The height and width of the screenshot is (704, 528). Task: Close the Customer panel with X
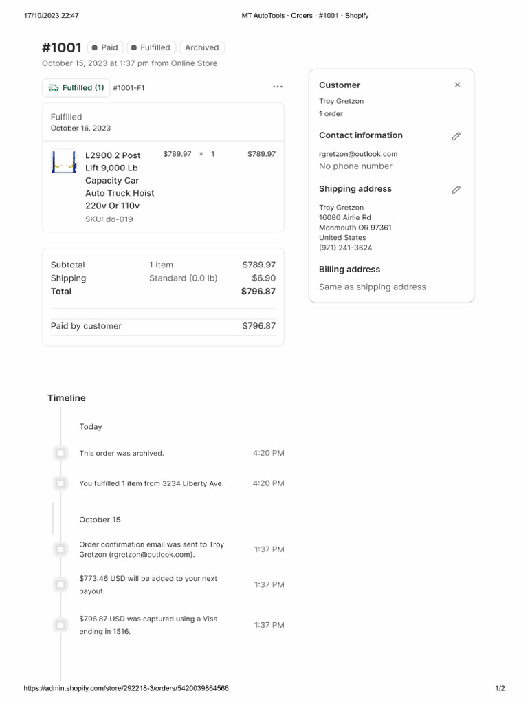457,85
